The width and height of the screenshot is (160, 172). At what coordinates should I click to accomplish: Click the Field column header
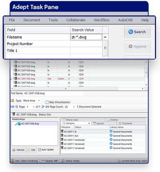coord(38,30)
